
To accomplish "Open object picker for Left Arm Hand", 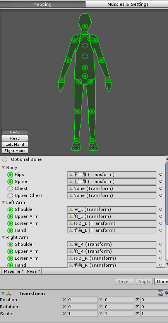I will pyautogui.click(x=161, y=230).
